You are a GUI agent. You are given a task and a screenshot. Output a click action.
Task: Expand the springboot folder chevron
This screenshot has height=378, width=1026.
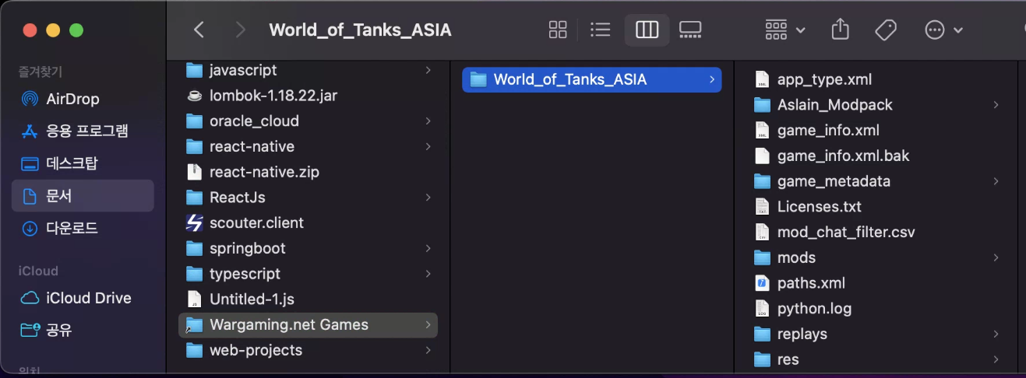[428, 248]
